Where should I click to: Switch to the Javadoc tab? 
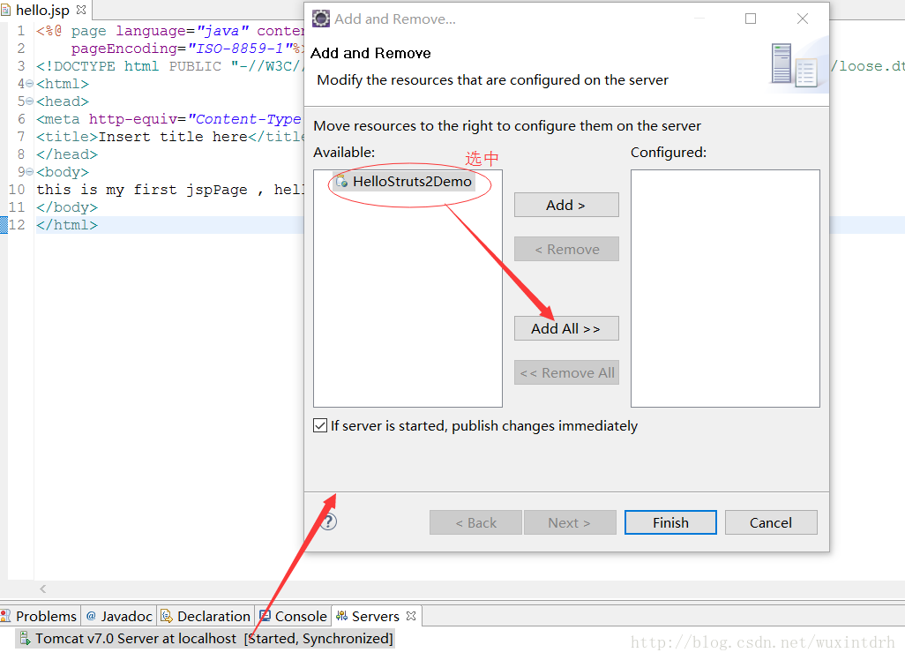point(119,616)
